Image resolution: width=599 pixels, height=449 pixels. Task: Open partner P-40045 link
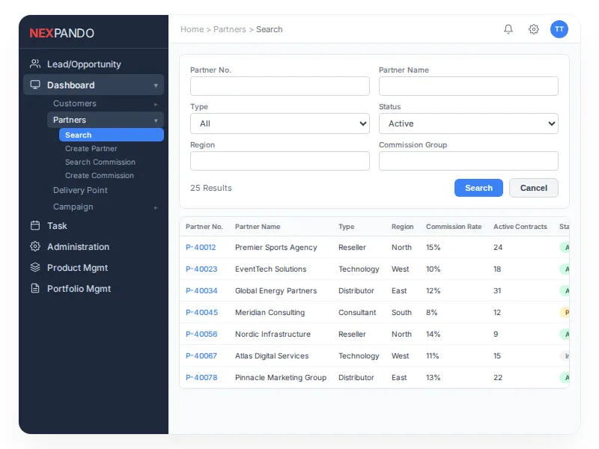pyautogui.click(x=201, y=313)
